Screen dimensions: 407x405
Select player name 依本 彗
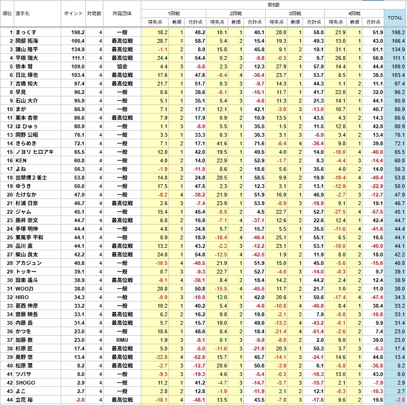pyautogui.click(x=24, y=66)
